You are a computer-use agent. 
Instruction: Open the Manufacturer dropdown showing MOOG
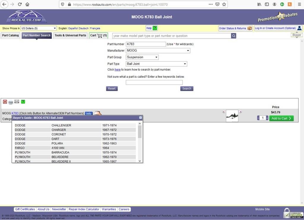click(x=158, y=51)
